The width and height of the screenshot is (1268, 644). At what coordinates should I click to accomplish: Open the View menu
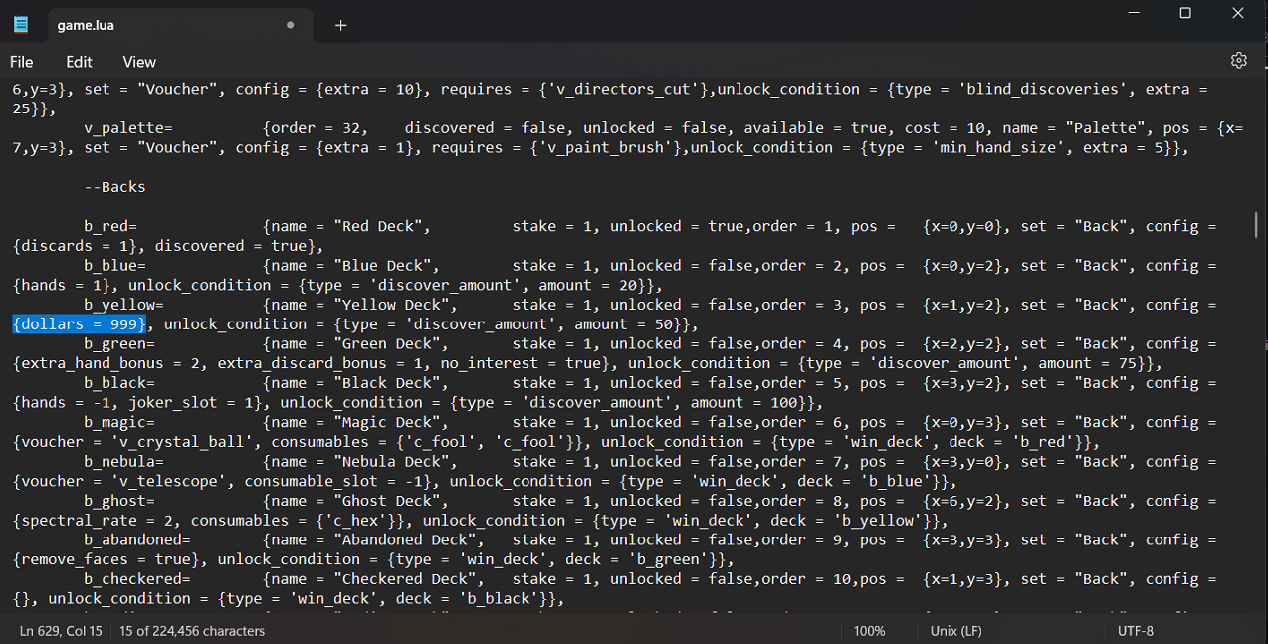pos(139,62)
